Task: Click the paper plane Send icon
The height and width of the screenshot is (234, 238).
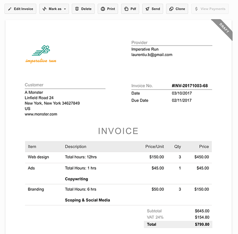Action: coord(148,9)
